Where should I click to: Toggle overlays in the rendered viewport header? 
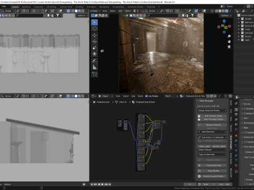point(204,11)
